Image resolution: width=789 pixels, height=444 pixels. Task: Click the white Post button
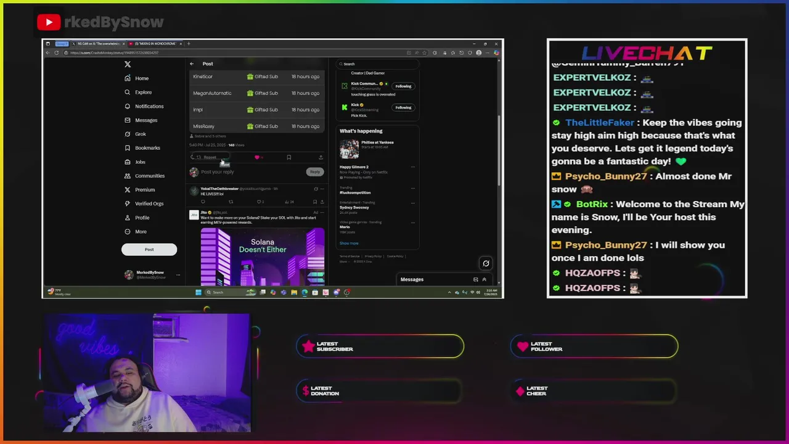[149, 249]
